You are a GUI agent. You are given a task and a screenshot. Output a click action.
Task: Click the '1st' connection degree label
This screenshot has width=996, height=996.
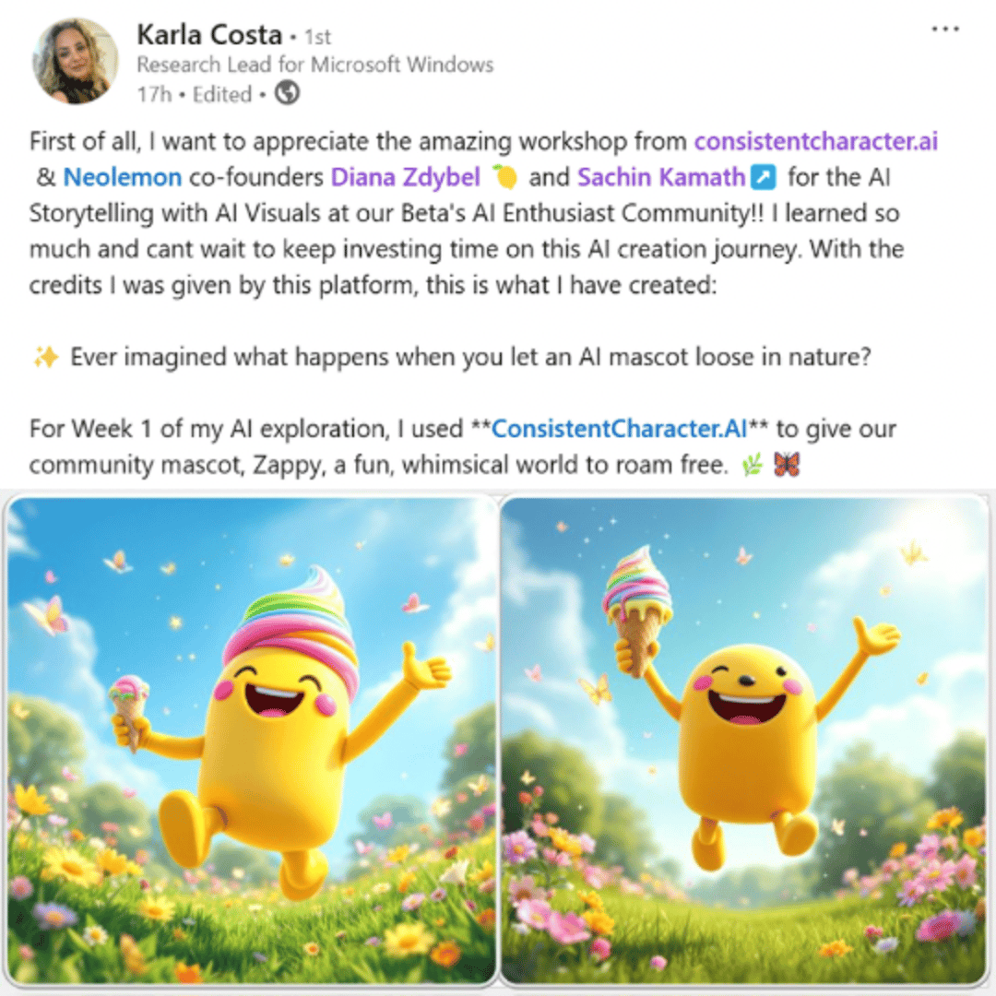click(317, 38)
